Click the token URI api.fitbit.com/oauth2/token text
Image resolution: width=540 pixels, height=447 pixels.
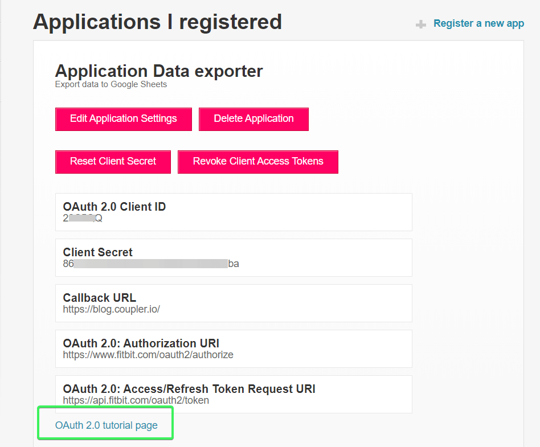[x=136, y=400]
